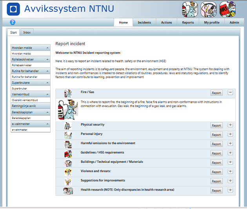
Task: Open the Reports menu
Action: (188, 22)
